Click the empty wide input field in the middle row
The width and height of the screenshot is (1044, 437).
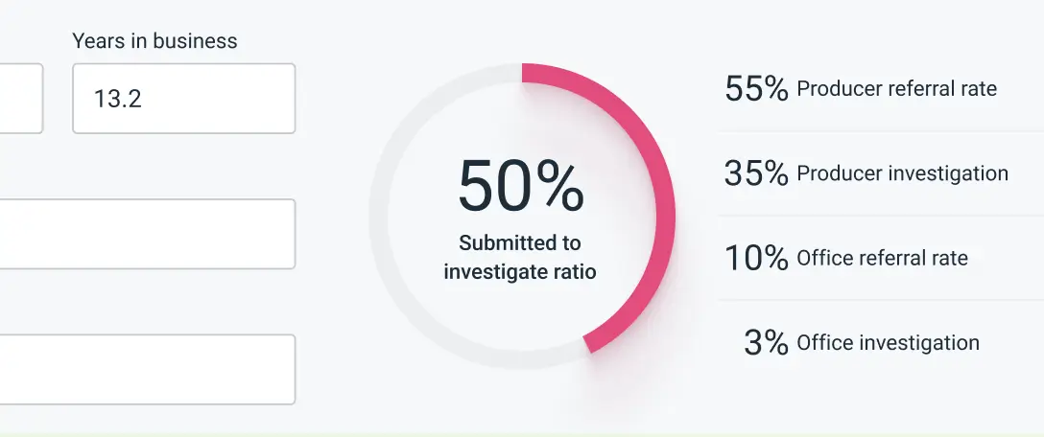click(148, 234)
